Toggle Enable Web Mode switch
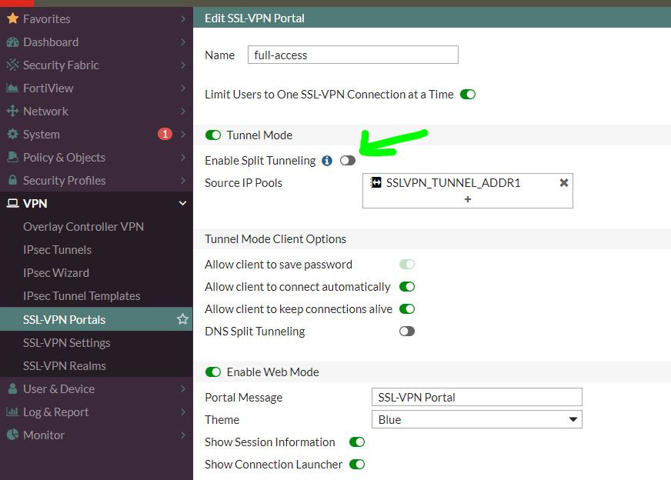Image resolution: width=671 pixels, height=480 pixels. point(213,372)
